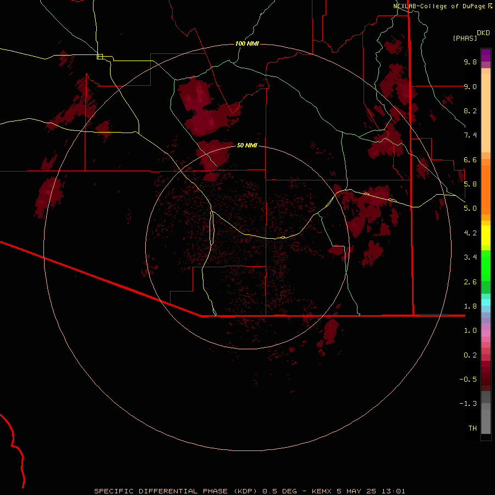Click the 5.8 scale value
495x495 pixels.
pyautogui.click(x=470, y=184)
